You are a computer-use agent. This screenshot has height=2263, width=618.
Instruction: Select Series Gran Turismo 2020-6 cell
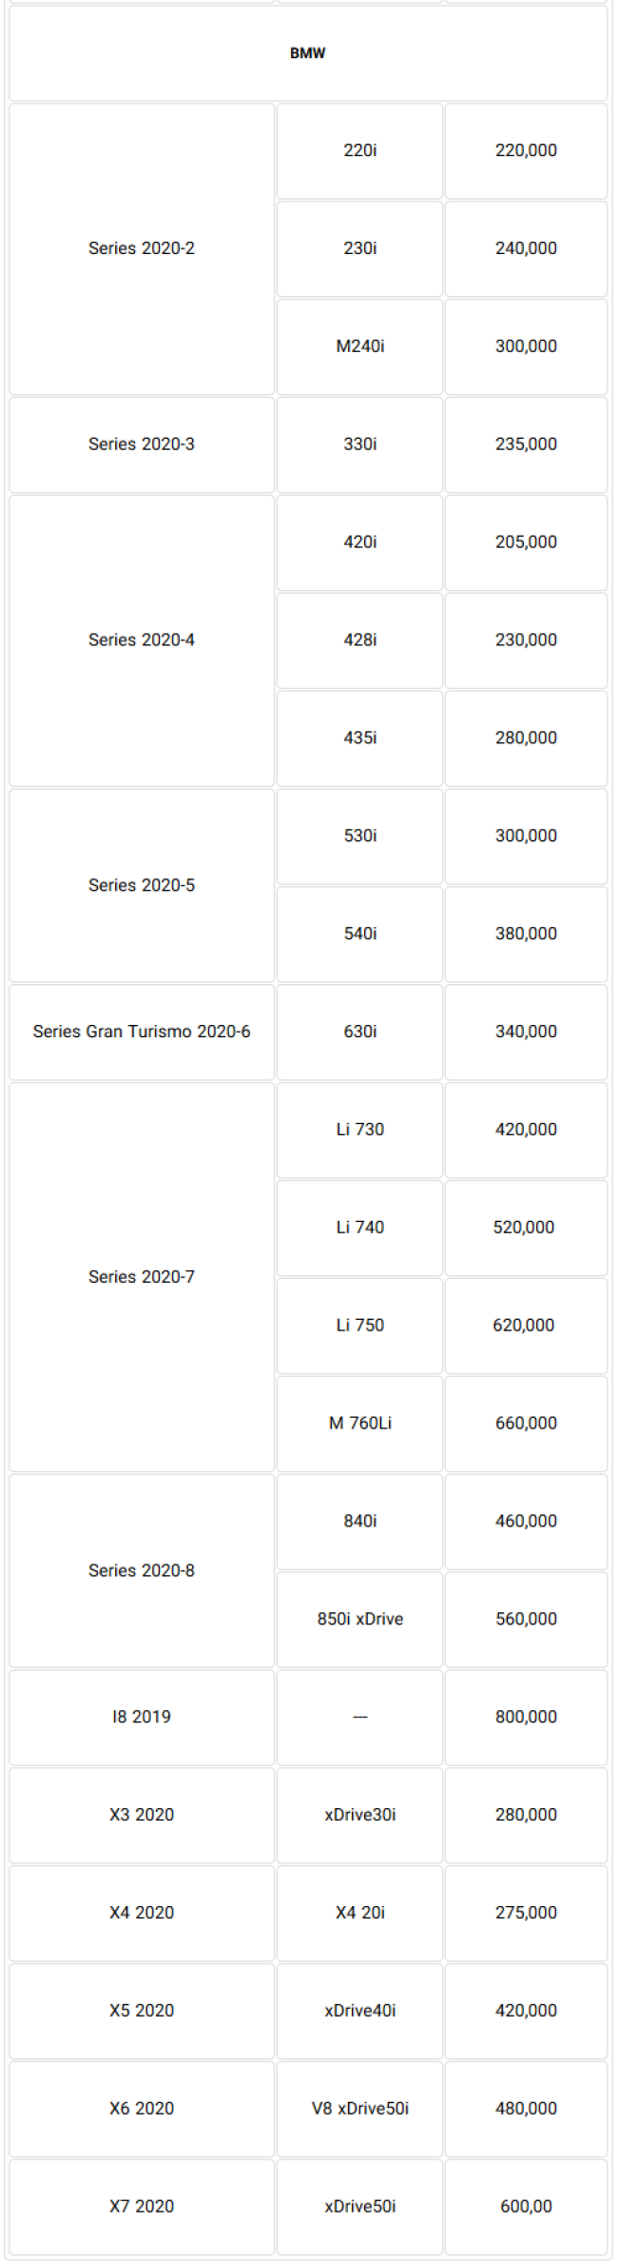tap(142, 1032)
